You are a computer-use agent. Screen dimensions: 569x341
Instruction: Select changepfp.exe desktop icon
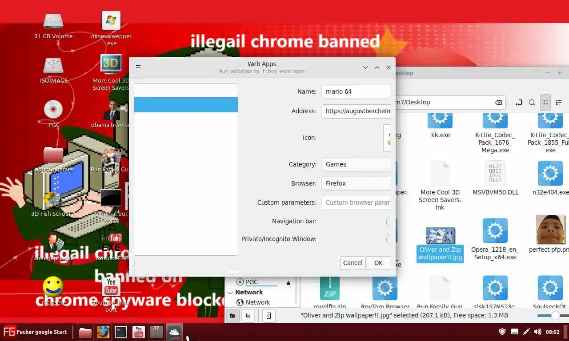[x=54, y=248]
